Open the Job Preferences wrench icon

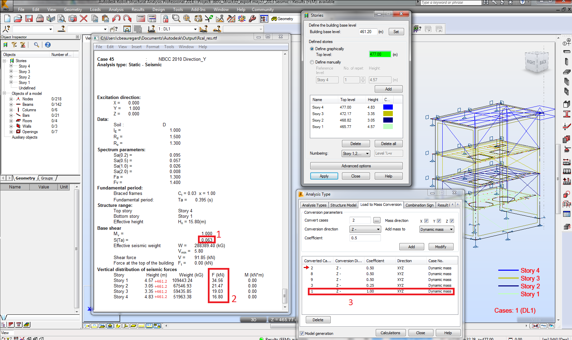253,19
